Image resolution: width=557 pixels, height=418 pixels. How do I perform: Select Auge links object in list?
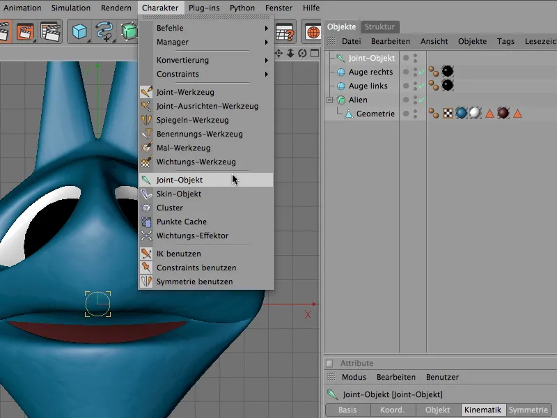(368, 86)
